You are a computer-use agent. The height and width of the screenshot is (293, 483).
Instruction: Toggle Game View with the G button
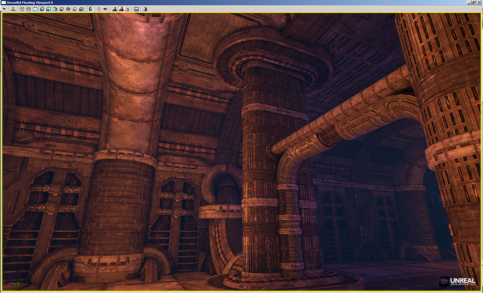tap(90, 9)
